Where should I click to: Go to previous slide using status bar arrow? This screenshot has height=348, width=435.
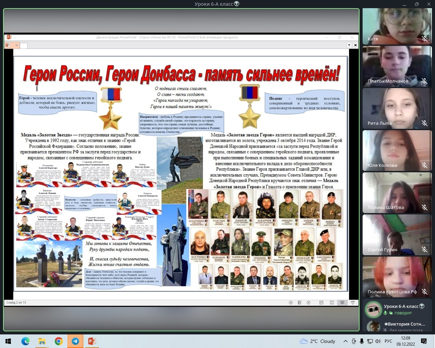point(291,302)
